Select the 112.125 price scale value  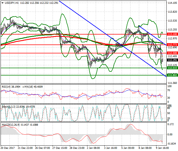click(x=172, y=65)
